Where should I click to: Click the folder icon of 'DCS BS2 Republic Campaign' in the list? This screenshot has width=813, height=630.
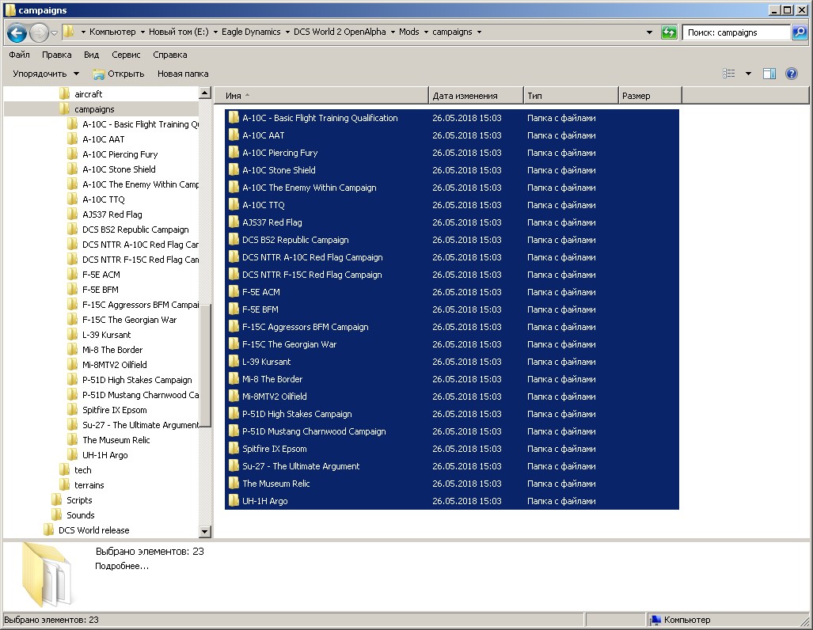coord(234,240)
